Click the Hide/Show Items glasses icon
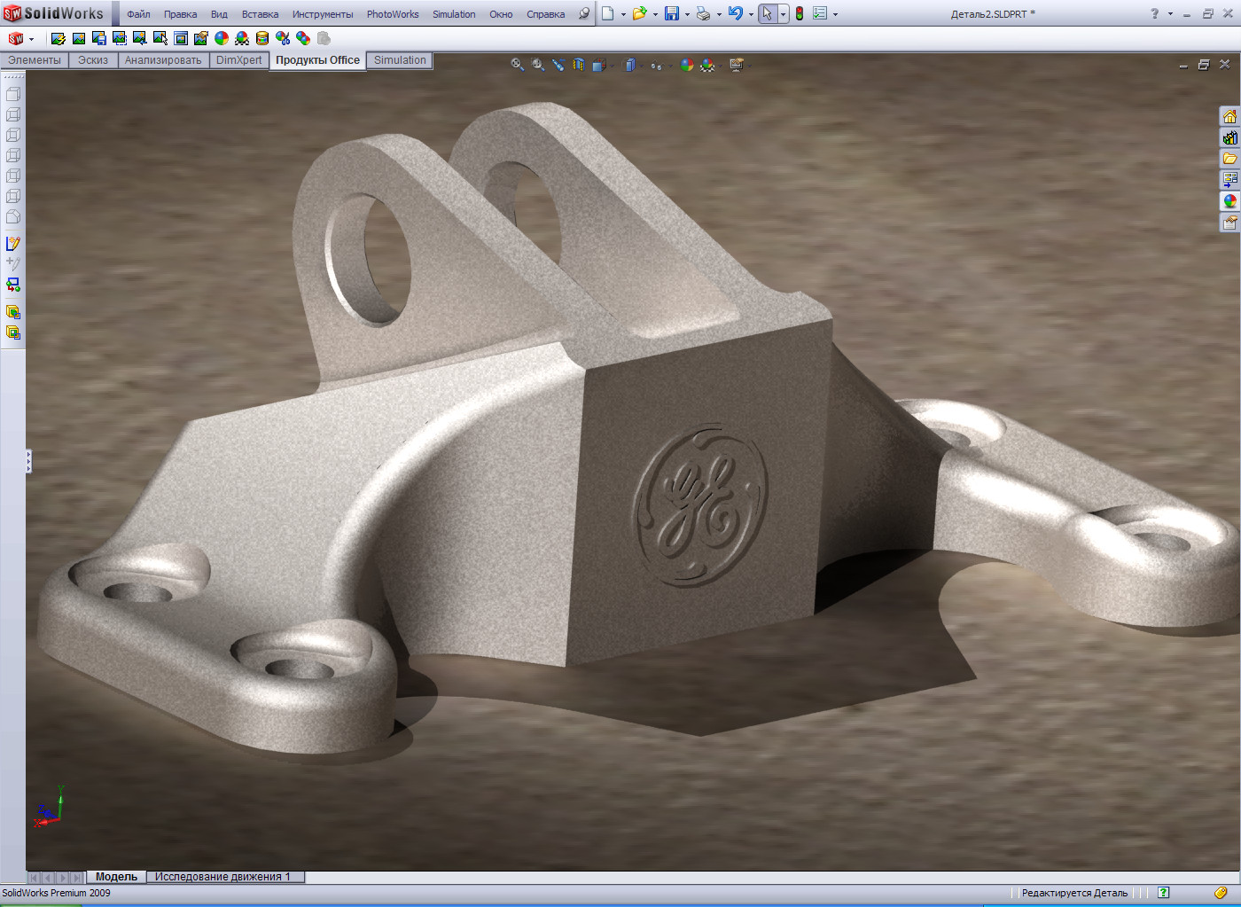The height and width of the screenshot is (907, 1241). 656,66
